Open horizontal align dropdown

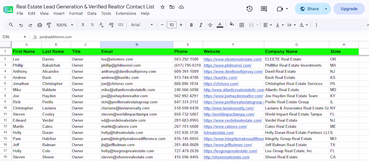[267, 25]
